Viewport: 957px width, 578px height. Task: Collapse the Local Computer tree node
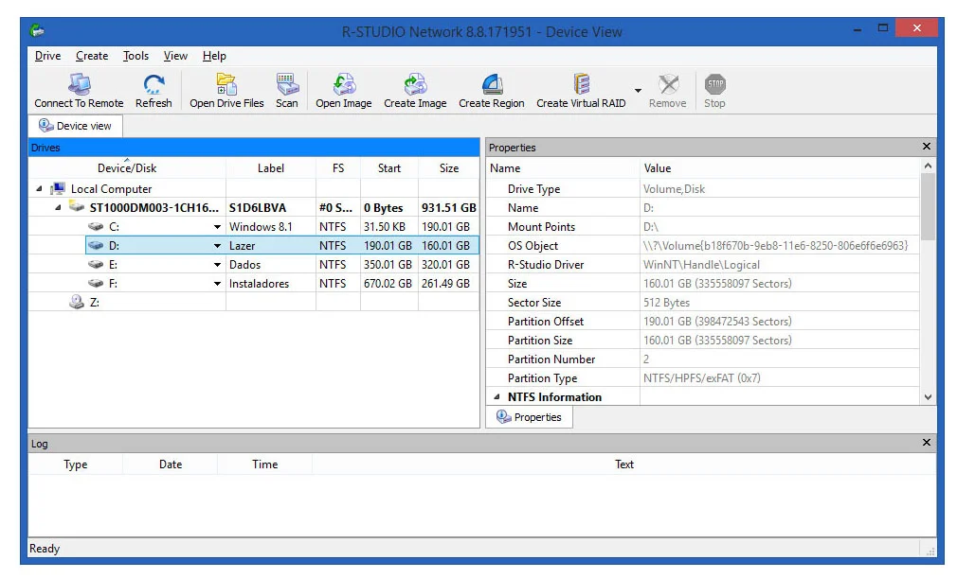click(x=39, y=189)
